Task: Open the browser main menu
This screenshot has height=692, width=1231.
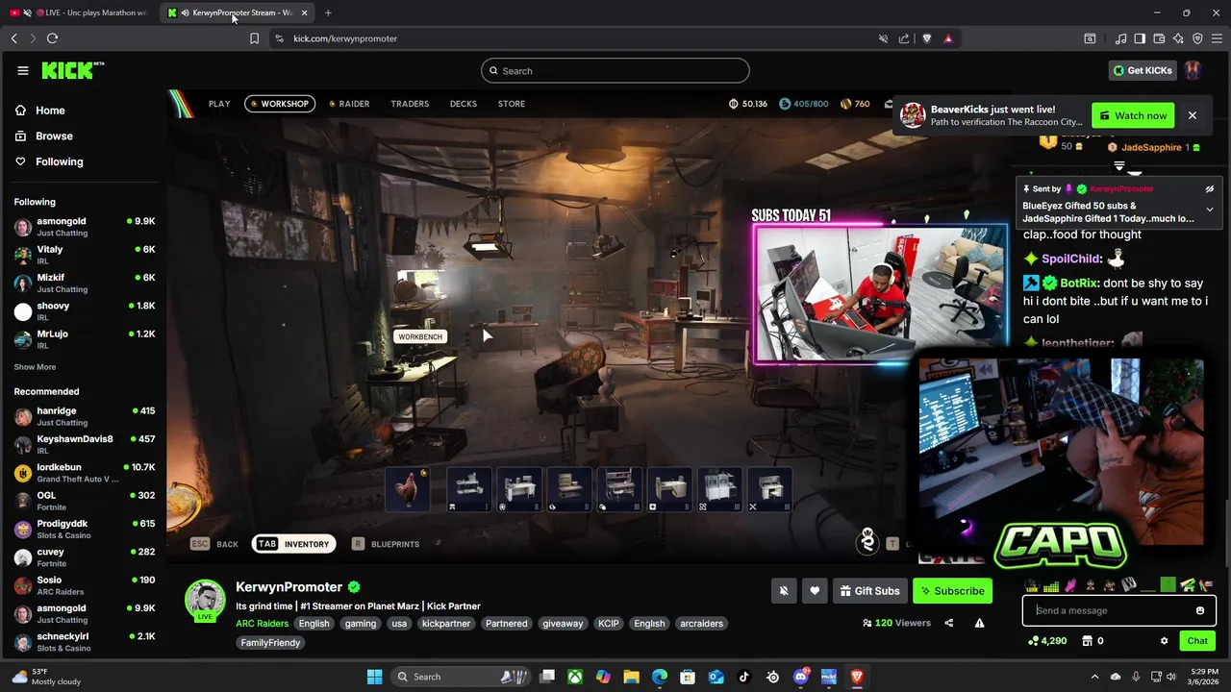Action: click(1218, 38)
